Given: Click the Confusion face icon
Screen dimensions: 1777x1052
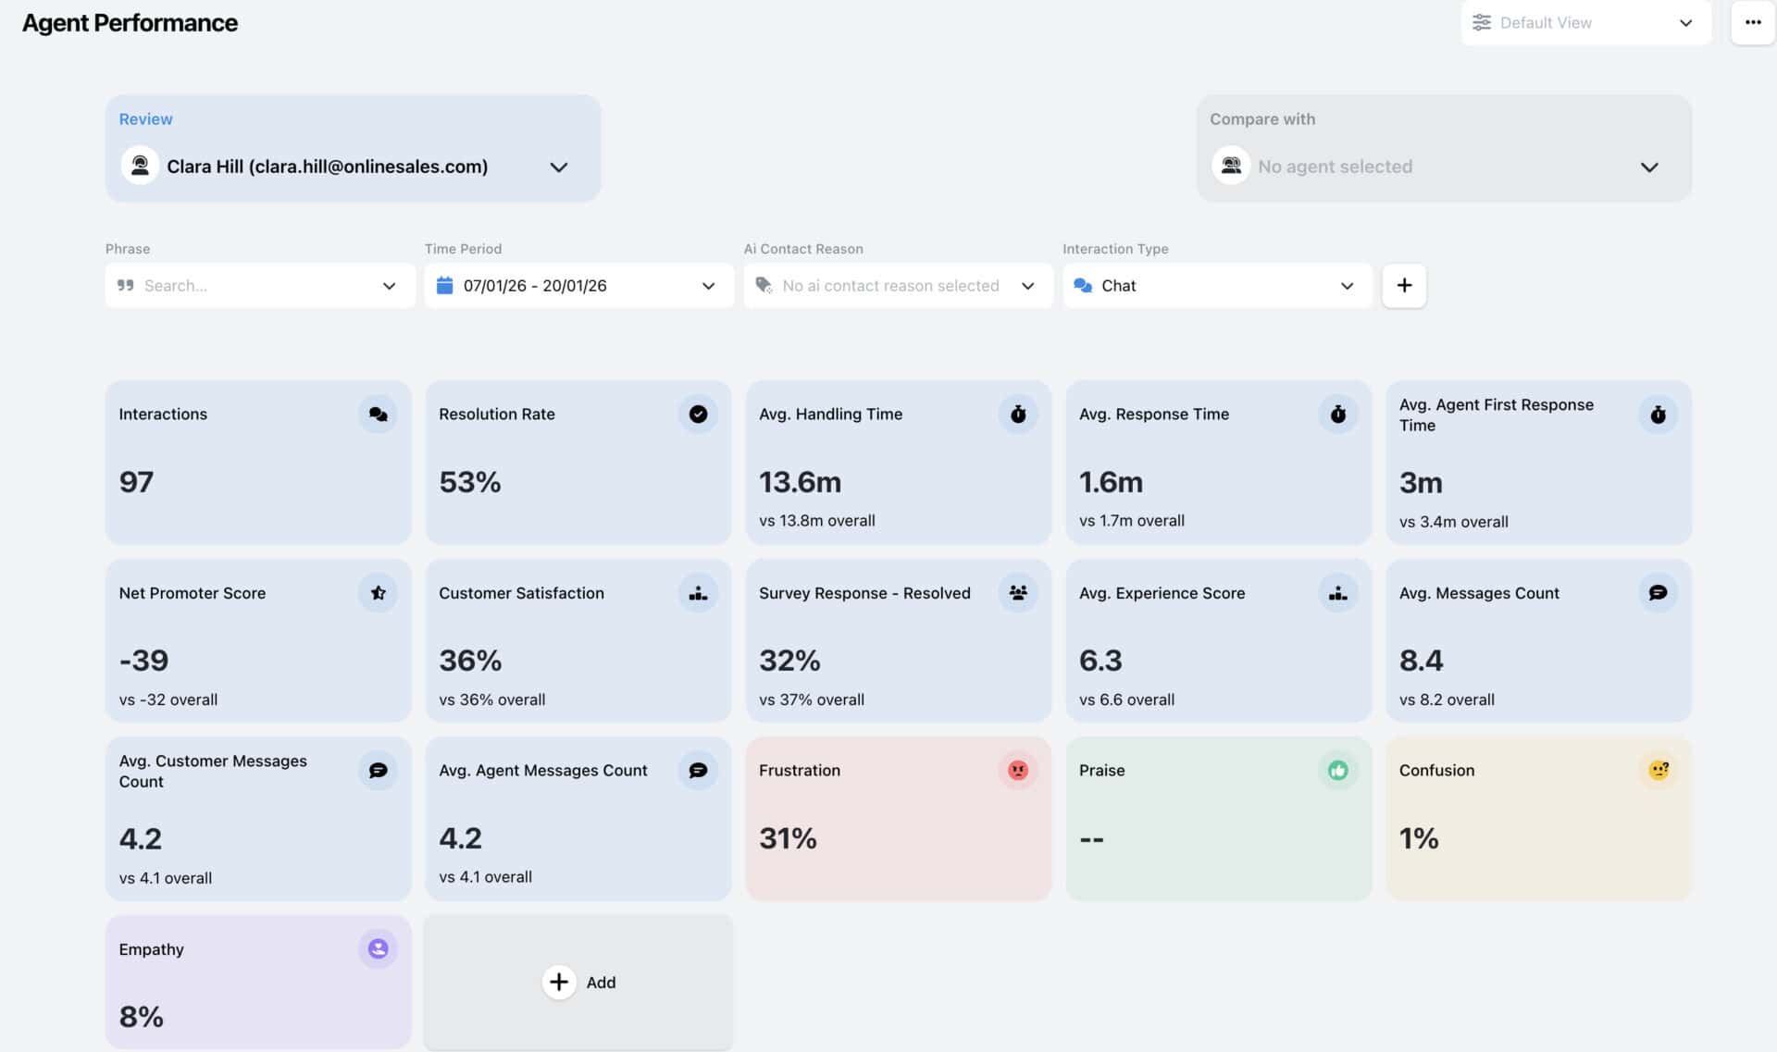Looking at the screenshot, I should [x=1658, y=770].
